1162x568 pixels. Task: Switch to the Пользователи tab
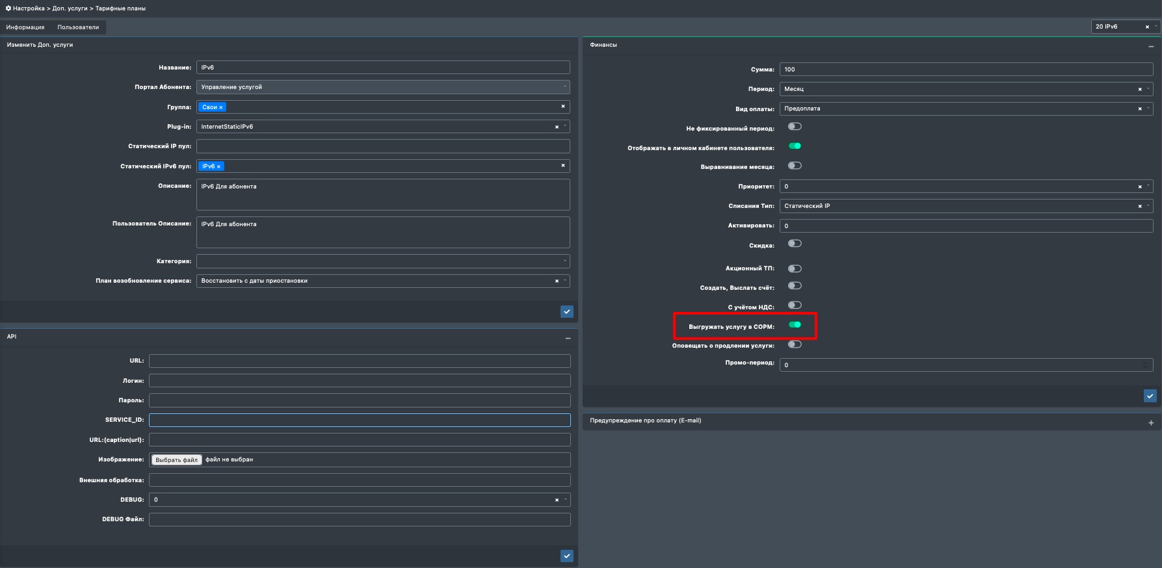click(x=78, y=27)
